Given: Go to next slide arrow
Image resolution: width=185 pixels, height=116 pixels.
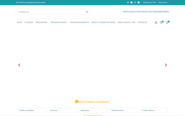Looking at the screenshot, I should click(x=166, y=65).
